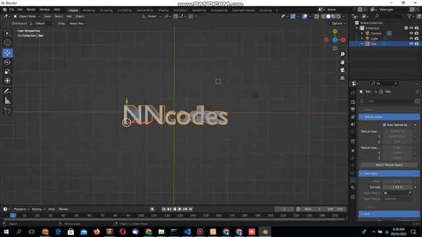Image resolution: width=422 pixels, height=237 pixels.
Task: Toggle viewport visibility of Collection
Action: (411, 28)
